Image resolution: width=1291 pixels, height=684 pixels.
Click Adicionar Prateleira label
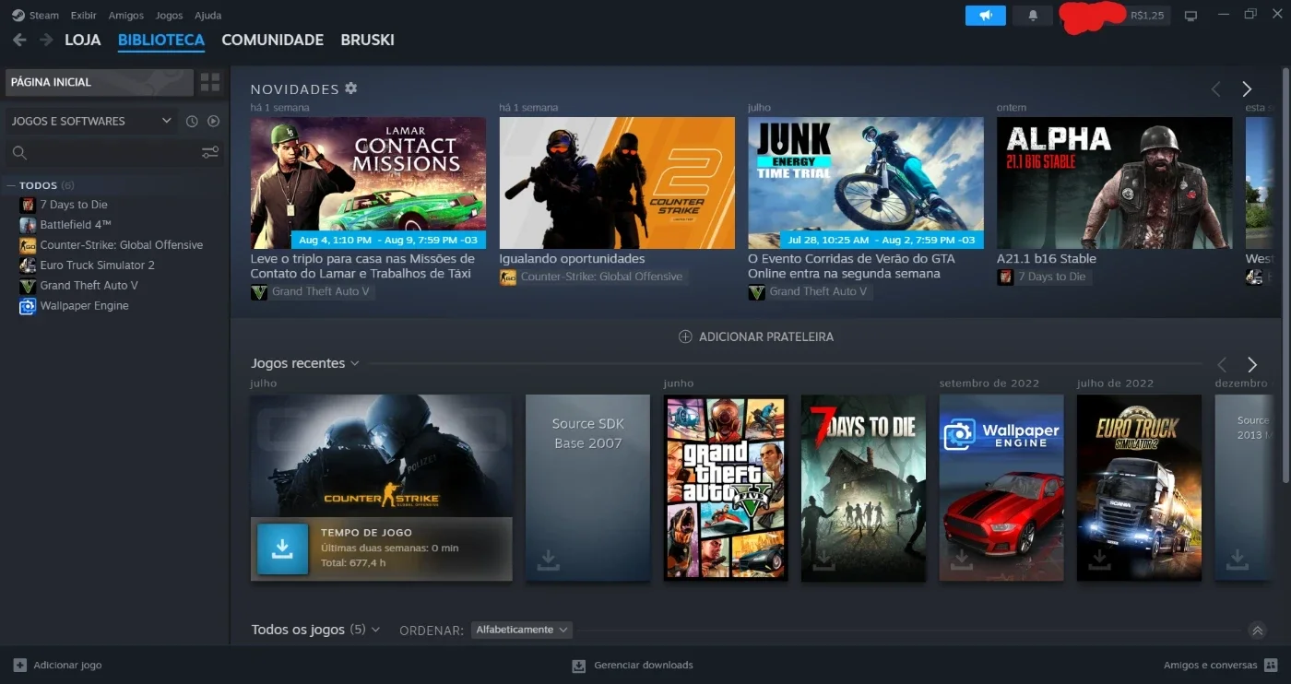point(766,336)
